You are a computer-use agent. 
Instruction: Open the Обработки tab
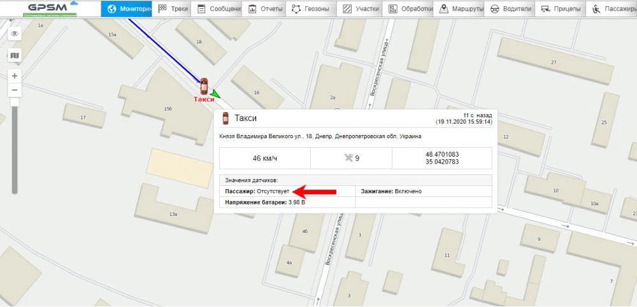[x=409, y=8]
